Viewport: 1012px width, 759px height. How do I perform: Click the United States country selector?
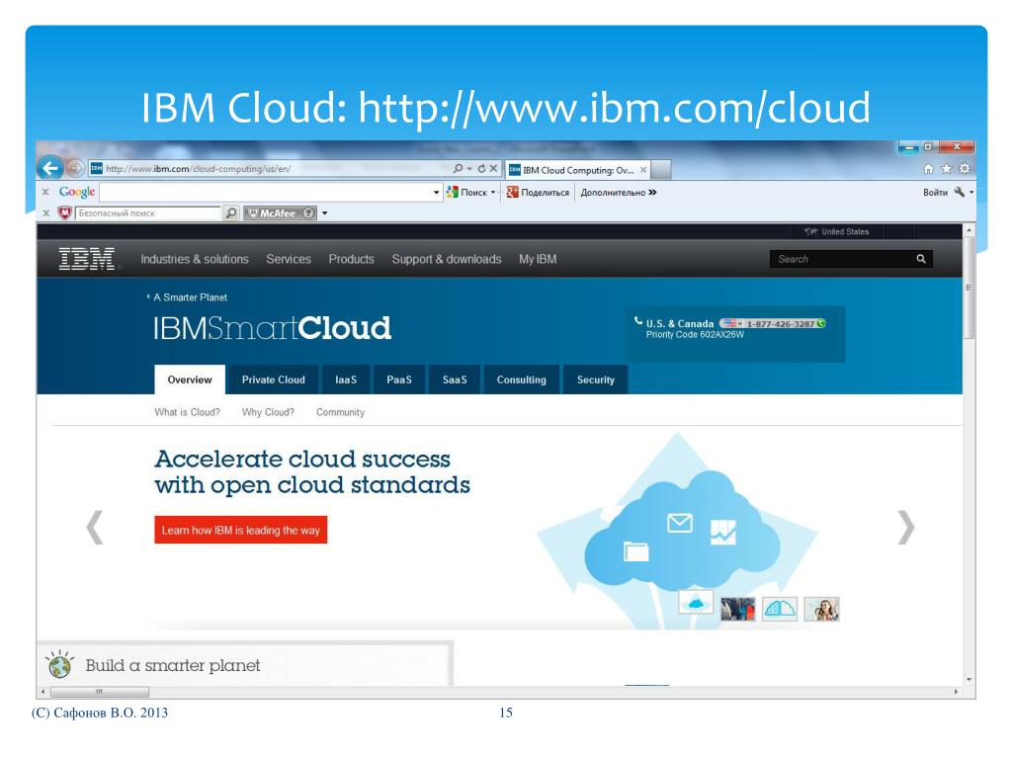[x=837, y=231]
